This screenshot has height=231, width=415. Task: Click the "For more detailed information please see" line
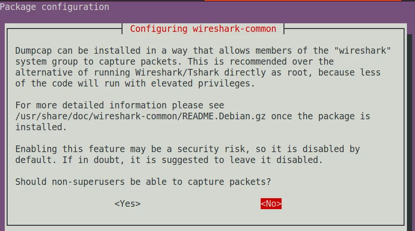tap(120, 106)
